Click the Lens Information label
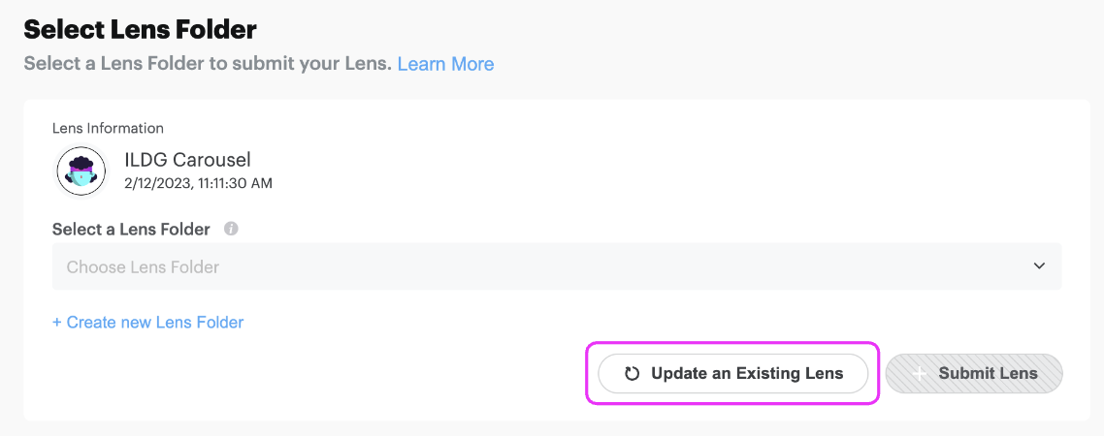The width and height of the screenshot is (1104, 436). [x=108, y=128]
